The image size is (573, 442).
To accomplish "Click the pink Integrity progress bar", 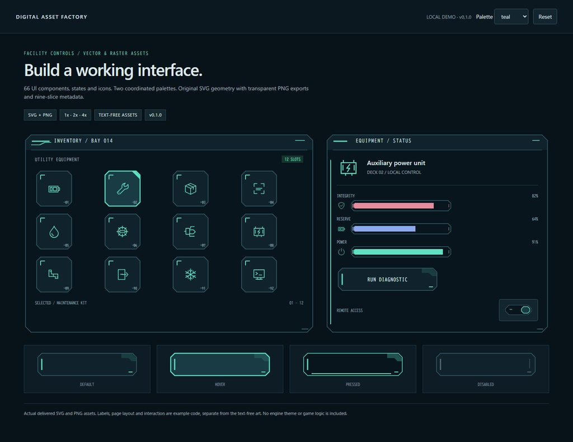I will [x=401, y=206].
